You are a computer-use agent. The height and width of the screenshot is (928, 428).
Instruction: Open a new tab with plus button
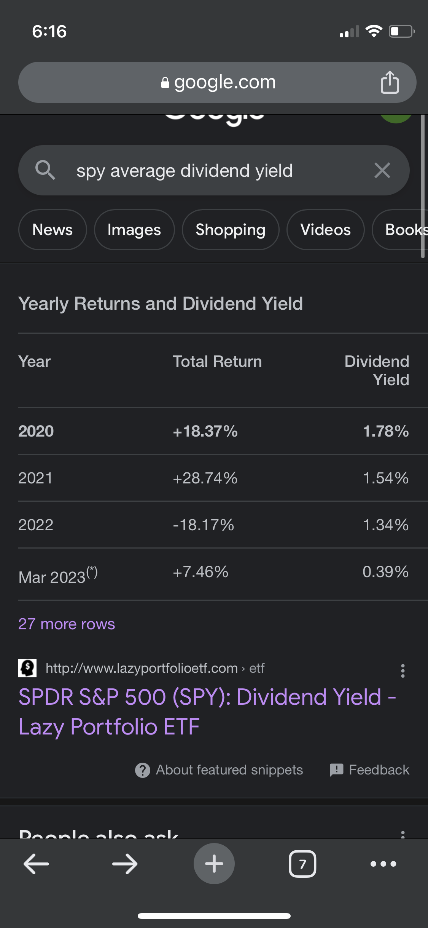coord(214,864)
